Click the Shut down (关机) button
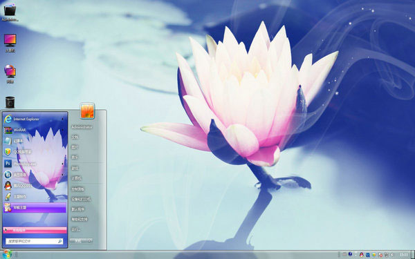This screenshot has width=415, height=259. tap(78, 241)
